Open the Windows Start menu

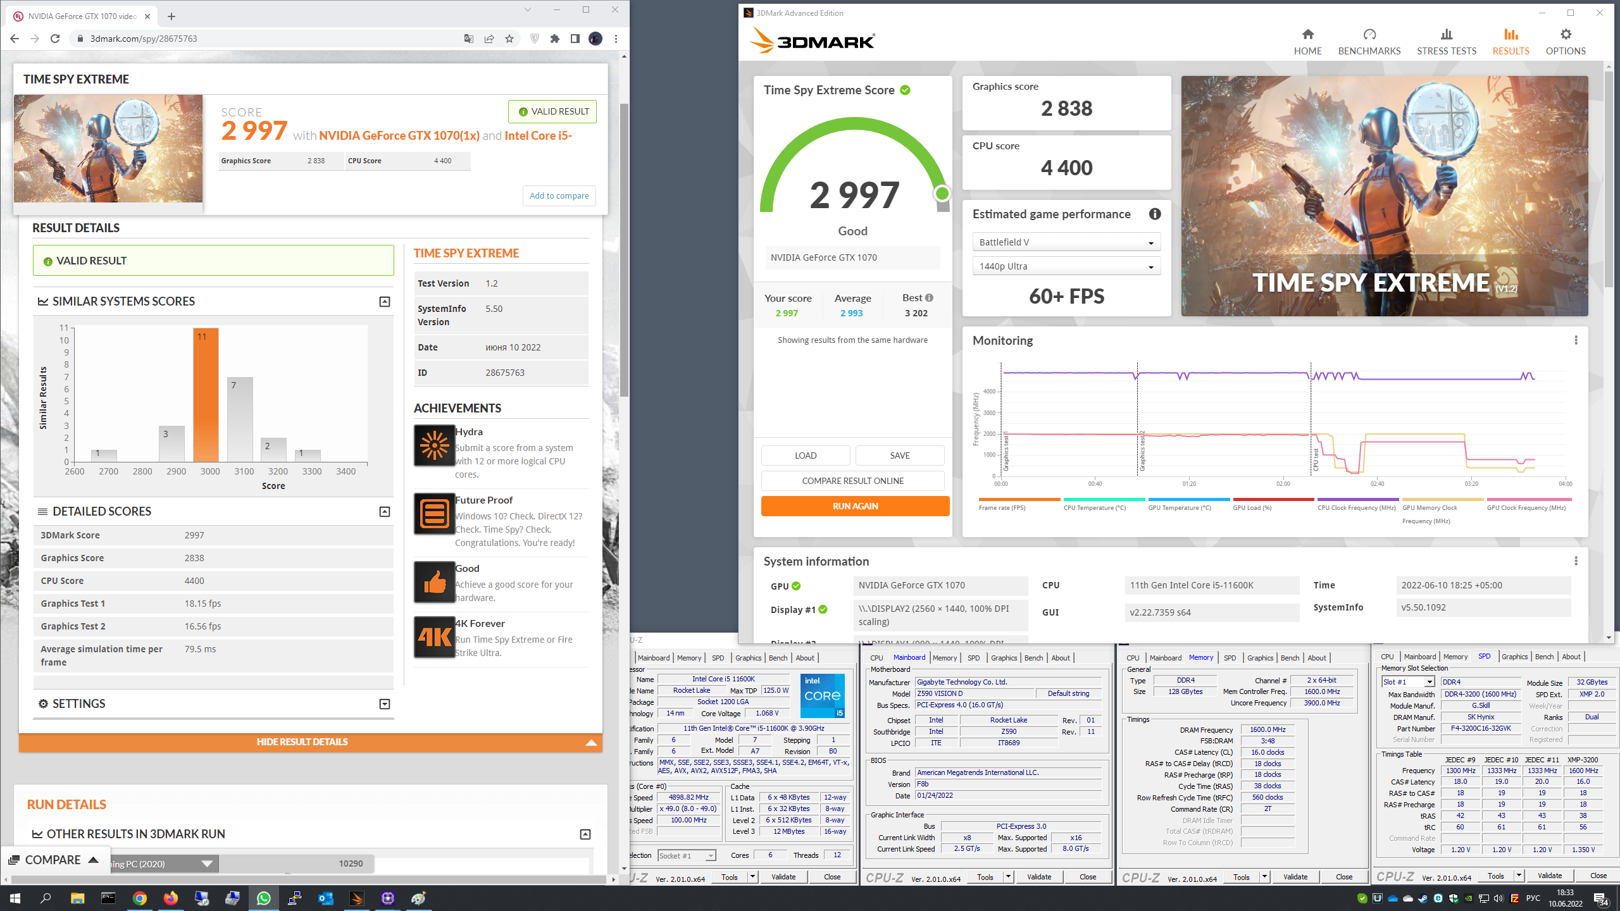[15, 898]
